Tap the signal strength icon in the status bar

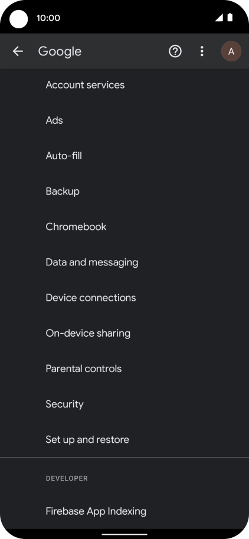point(219,18)
